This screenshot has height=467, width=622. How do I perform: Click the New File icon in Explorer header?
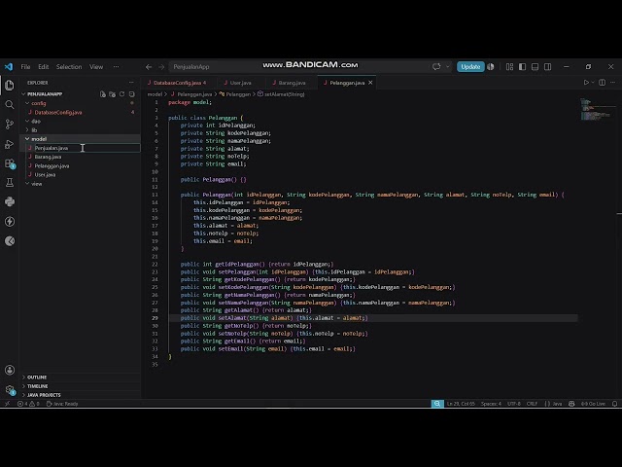(103, 94)
